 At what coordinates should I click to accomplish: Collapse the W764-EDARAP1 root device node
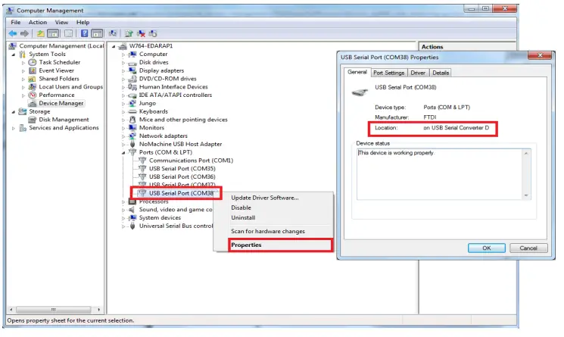point(114,46)
